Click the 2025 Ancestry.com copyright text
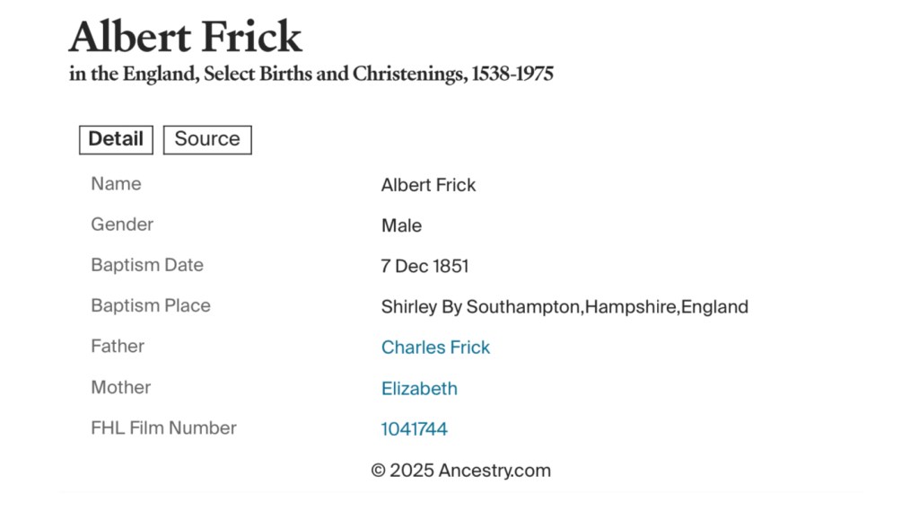 pyautogui.click(x=470, y=471)
